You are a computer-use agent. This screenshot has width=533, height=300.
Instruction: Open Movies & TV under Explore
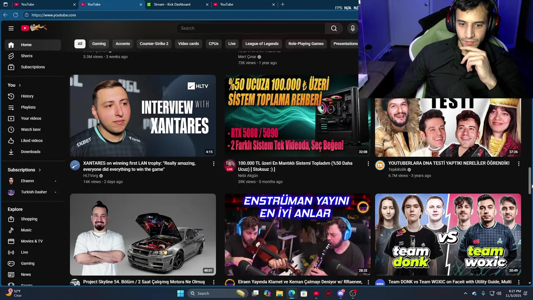(x=33, y=241)
